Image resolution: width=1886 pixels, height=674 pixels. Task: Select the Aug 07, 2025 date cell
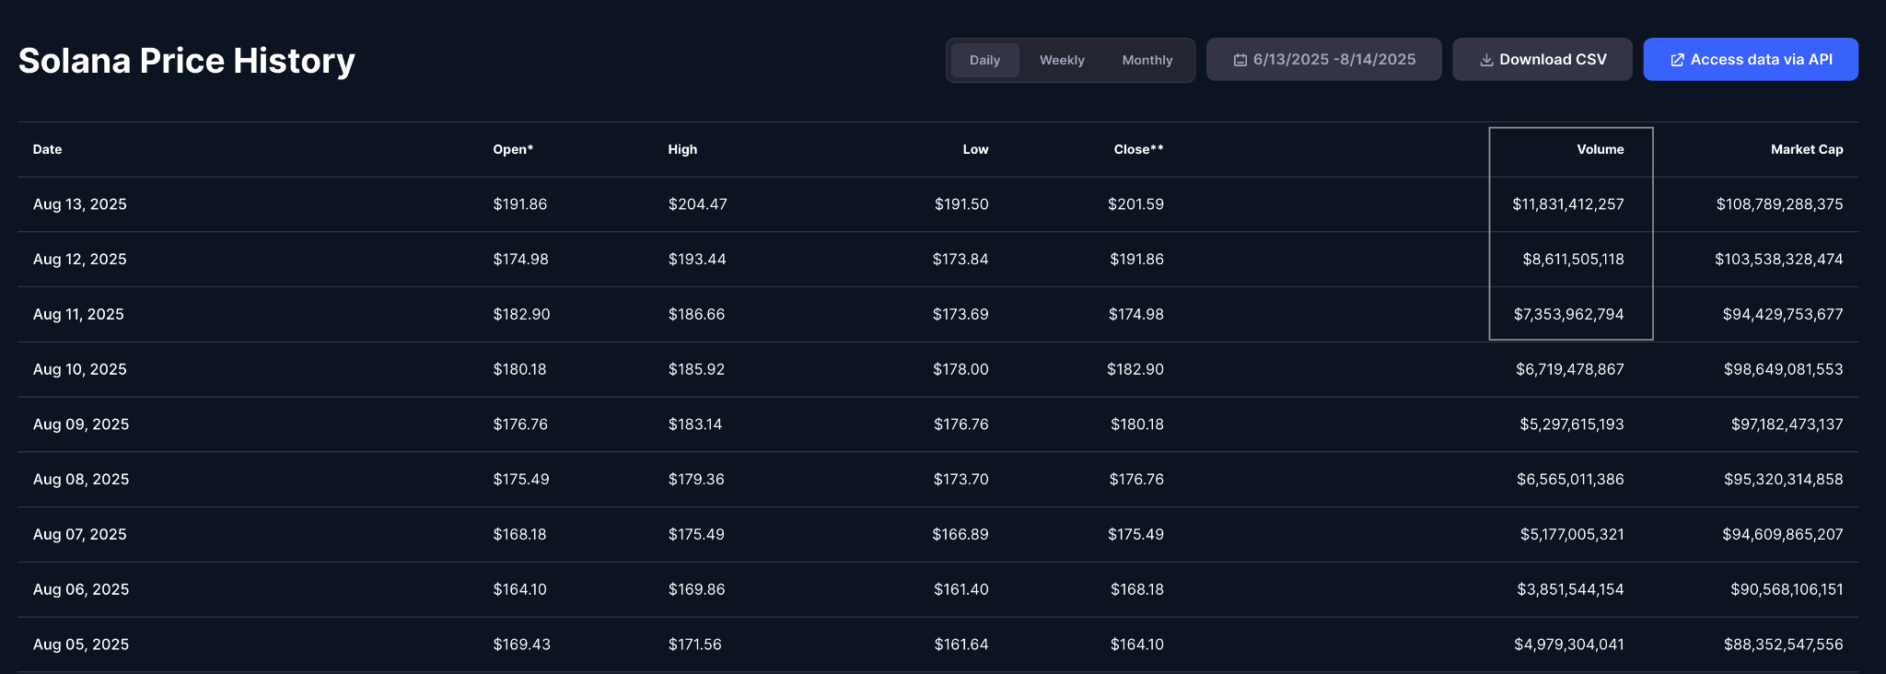[x=80, y=535]
